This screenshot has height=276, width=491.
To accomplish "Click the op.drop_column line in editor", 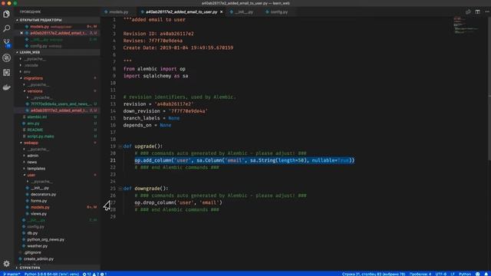I will 178,202.
